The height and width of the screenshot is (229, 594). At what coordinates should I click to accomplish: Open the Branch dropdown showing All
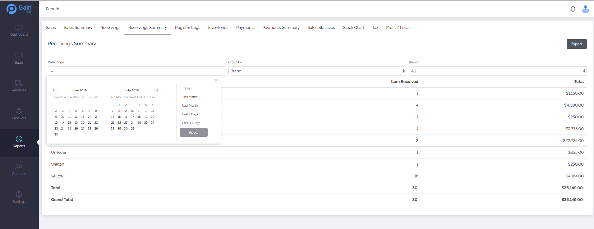click(x=497, y=71)
